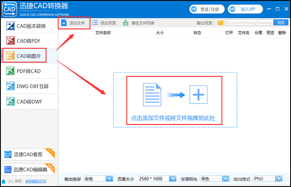Click the 添加目录 list icon
This screenshot has height=187, width=291.
click(x=95, y=22)
